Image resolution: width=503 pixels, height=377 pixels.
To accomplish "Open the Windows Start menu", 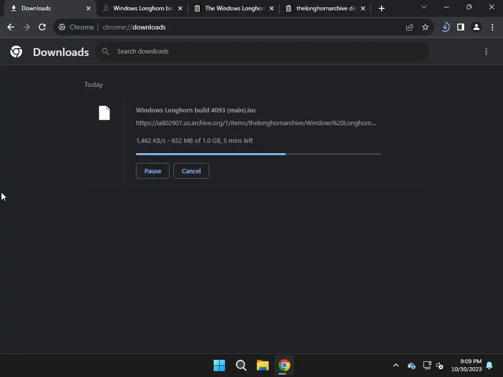I will pos(220,365).
